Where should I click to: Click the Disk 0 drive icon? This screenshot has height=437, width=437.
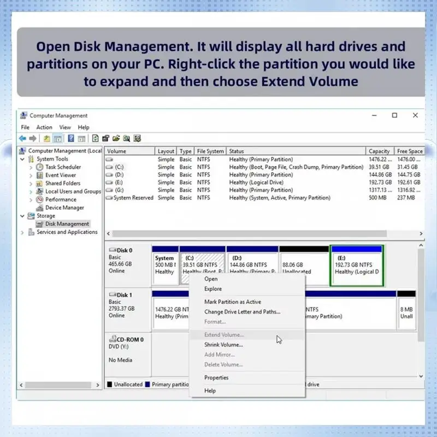click(x=113, y=250)
